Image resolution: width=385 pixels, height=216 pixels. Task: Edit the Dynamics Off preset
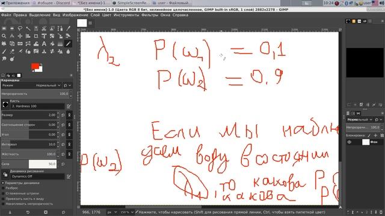click(x=69, y=176)
